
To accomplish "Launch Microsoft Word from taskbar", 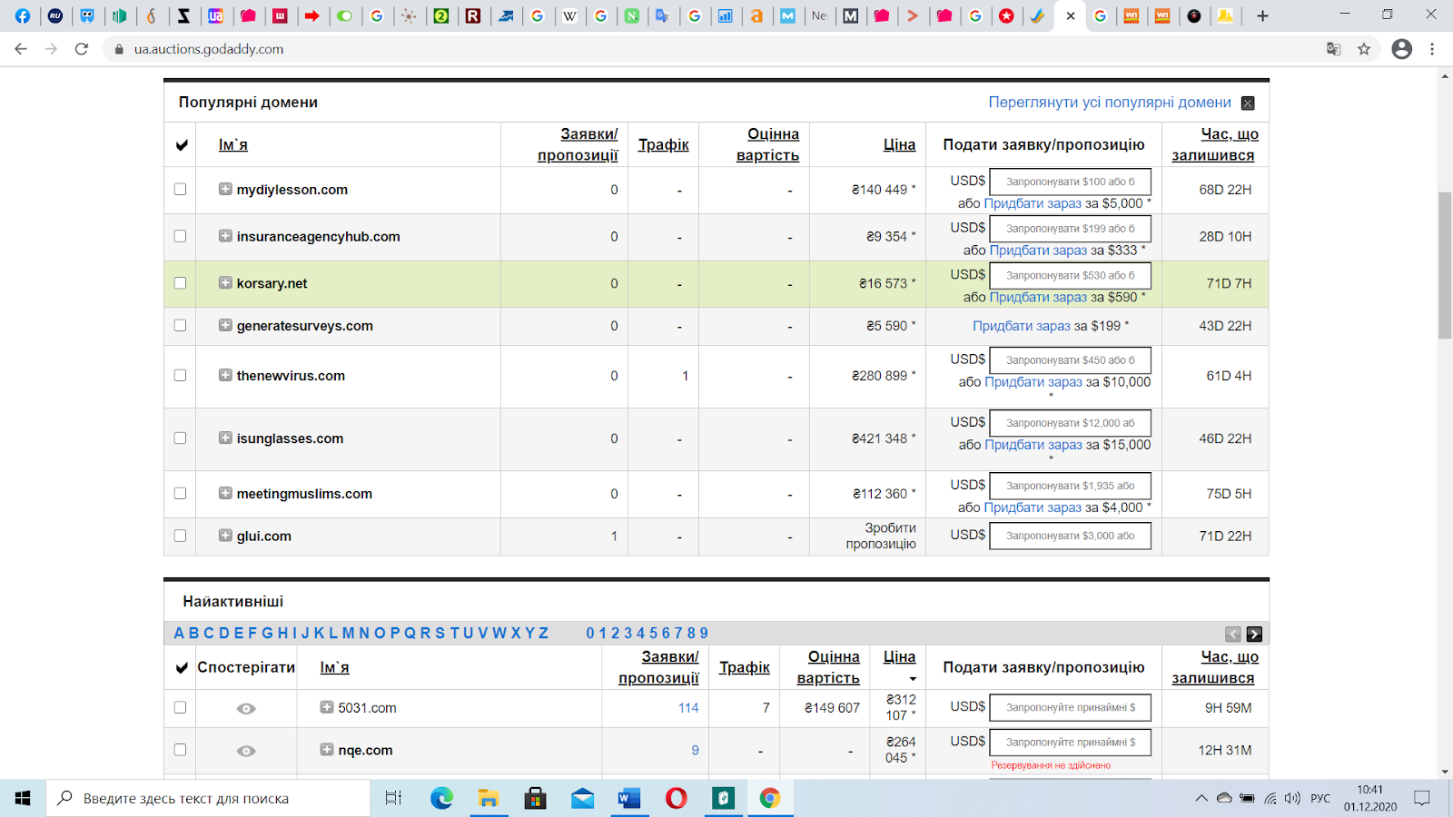I will pos(628,798).
